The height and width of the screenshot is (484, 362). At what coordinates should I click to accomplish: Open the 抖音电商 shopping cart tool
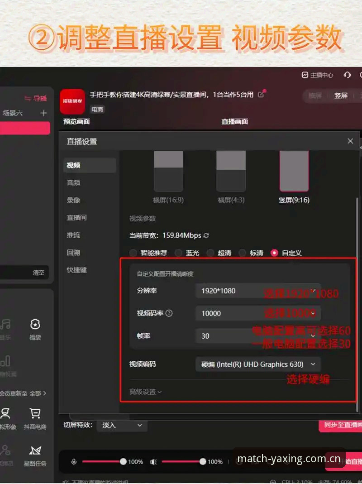[x=35, y=419]
